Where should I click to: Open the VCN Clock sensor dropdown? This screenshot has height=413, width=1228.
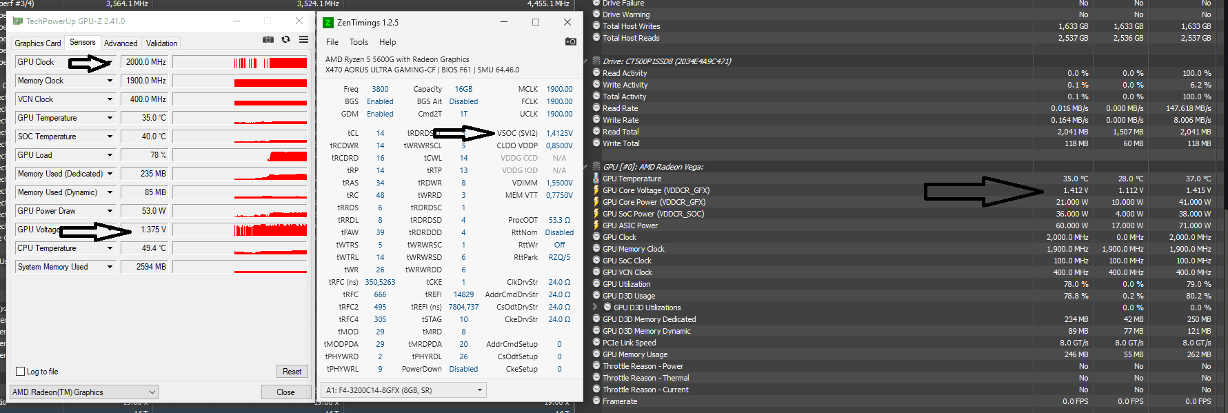[x=110, y=99]
